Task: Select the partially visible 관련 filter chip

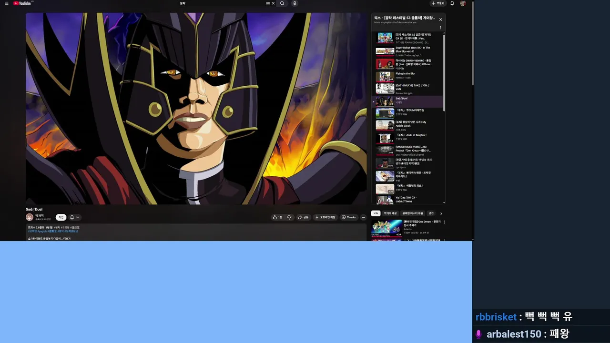Action: (431, 213)
